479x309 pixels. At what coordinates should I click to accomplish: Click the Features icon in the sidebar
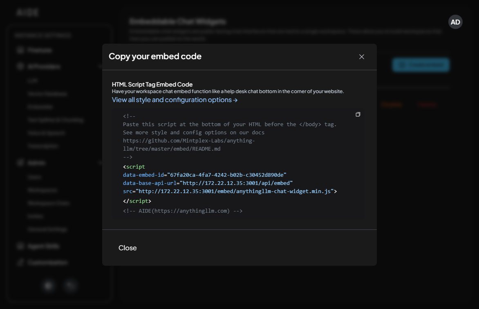click(x=20, y=50)
